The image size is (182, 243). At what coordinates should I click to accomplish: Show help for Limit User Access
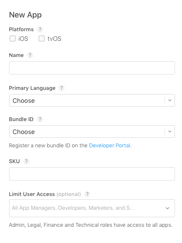tap(87, 194)
